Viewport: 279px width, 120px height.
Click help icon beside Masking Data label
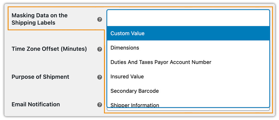100,19
